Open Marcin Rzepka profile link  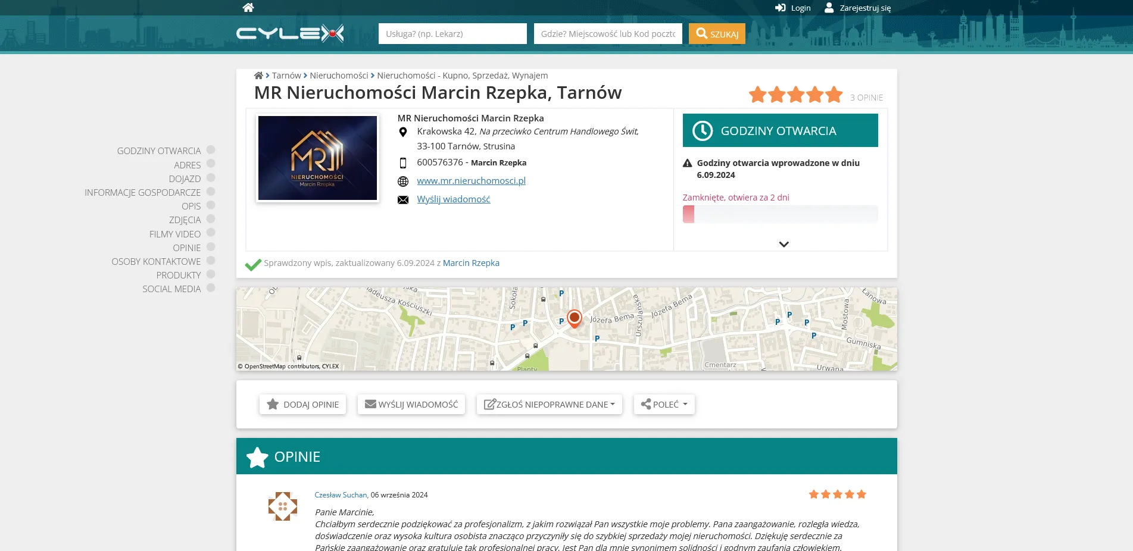click(x=471, y=263)
